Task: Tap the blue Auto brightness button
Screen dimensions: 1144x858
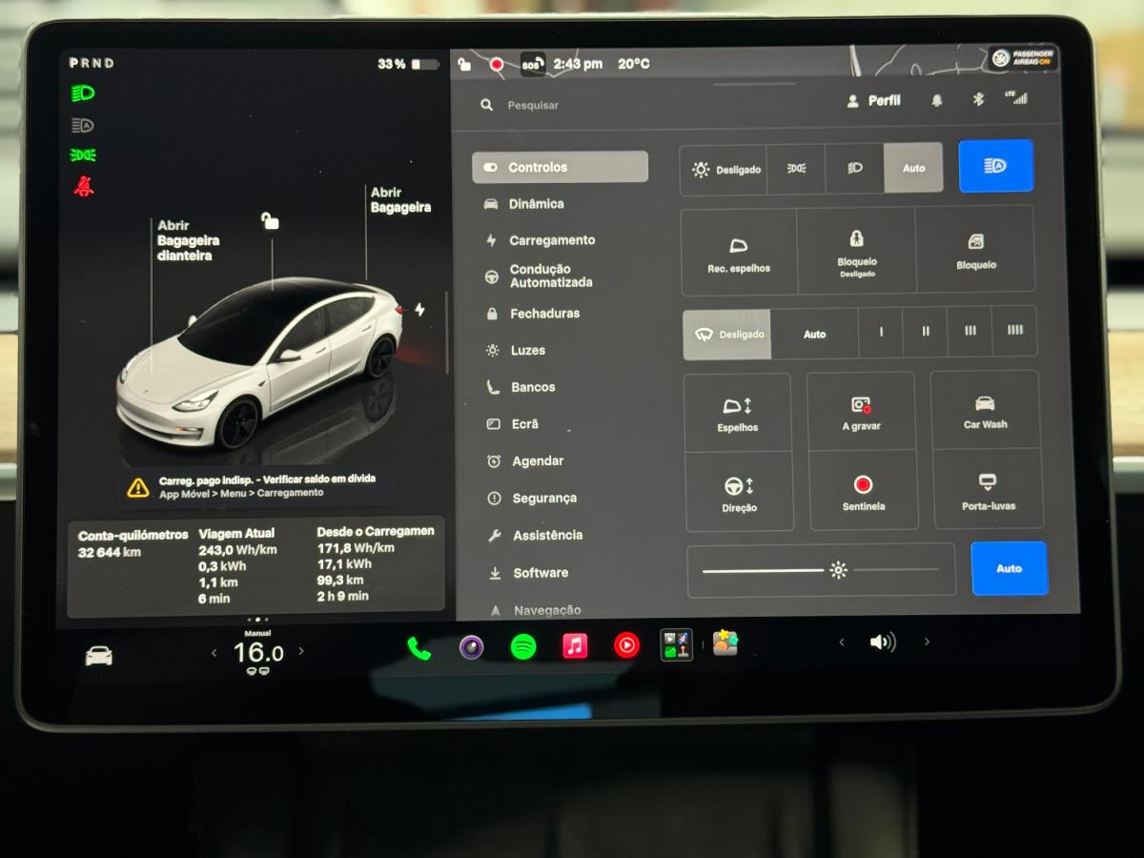Action: pos(1009,568)
